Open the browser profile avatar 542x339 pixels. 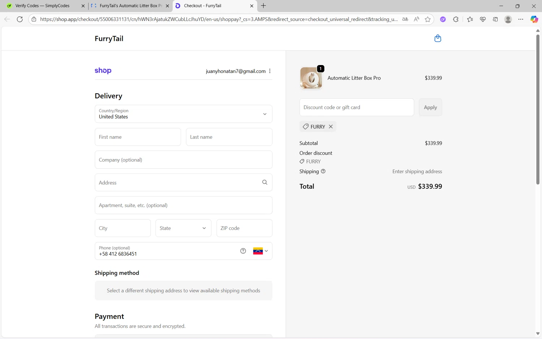click(x=508, y=19)
